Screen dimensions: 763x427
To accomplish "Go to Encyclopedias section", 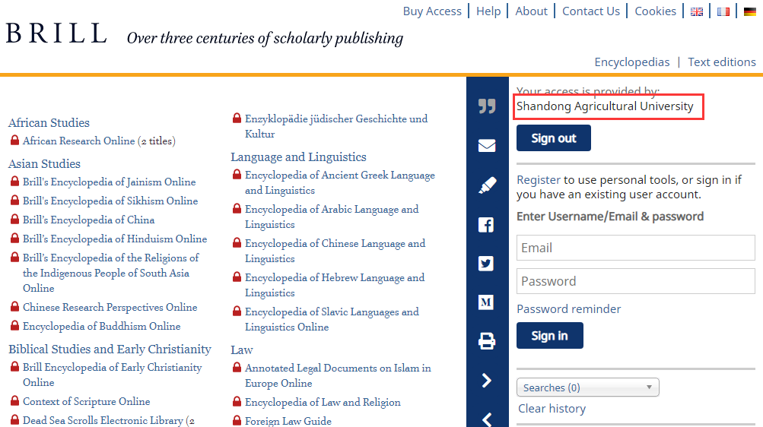I will pyautogui.click(x=632, y=62).
